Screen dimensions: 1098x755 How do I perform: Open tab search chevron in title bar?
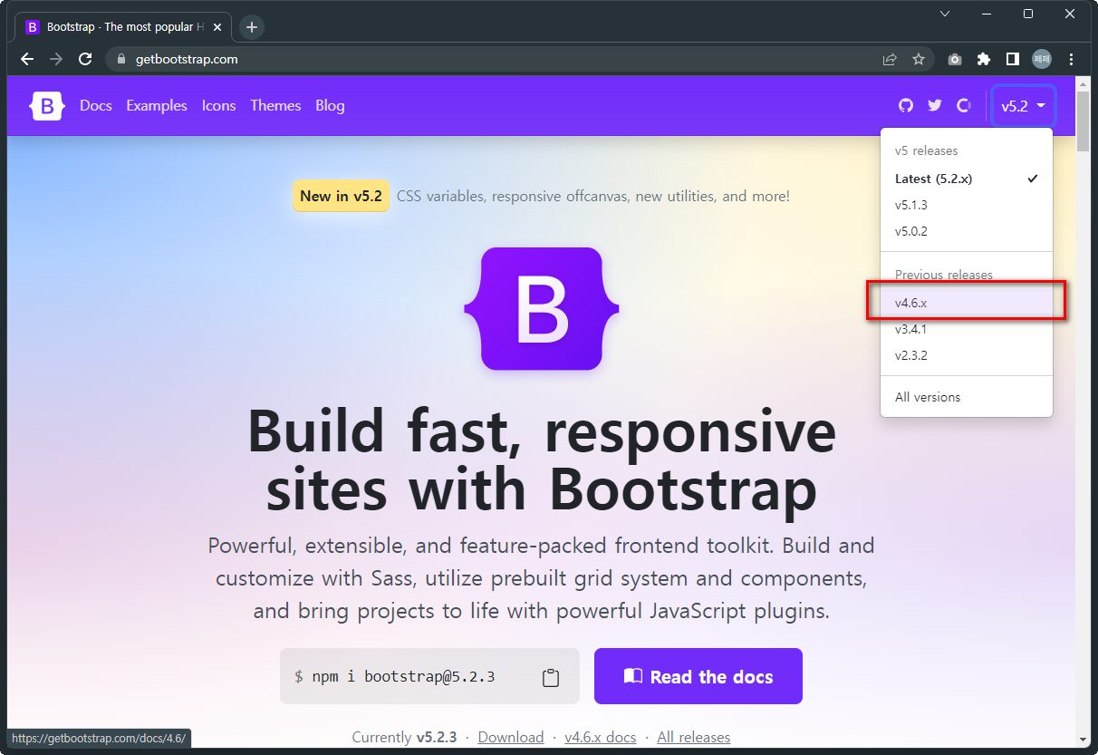(x=945, y=14)
